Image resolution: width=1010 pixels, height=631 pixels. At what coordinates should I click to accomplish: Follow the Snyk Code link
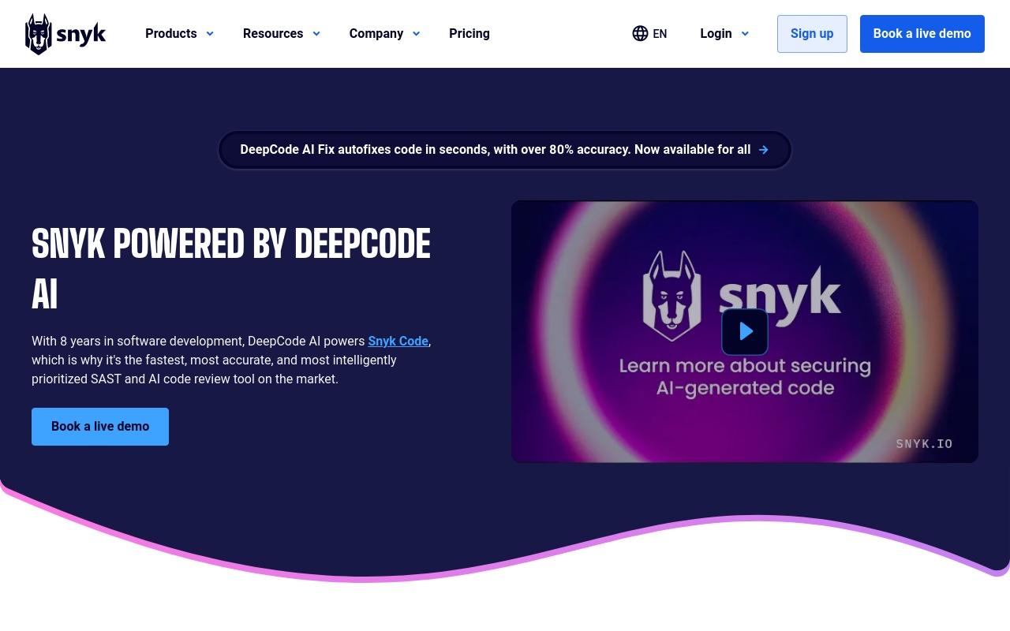point(398,342)
